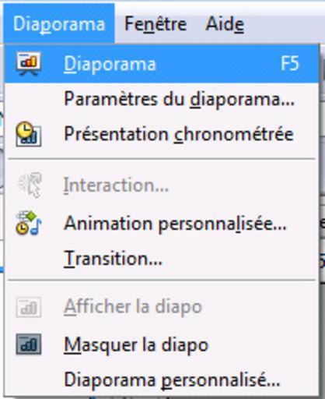This screenshot has width=325, height=399.
Task: Open Diaporama personnalisé... dialog
Action: pos(162,380)
